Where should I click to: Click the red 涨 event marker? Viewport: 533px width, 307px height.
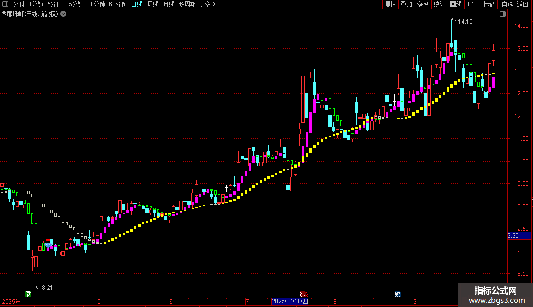point(303,294)
